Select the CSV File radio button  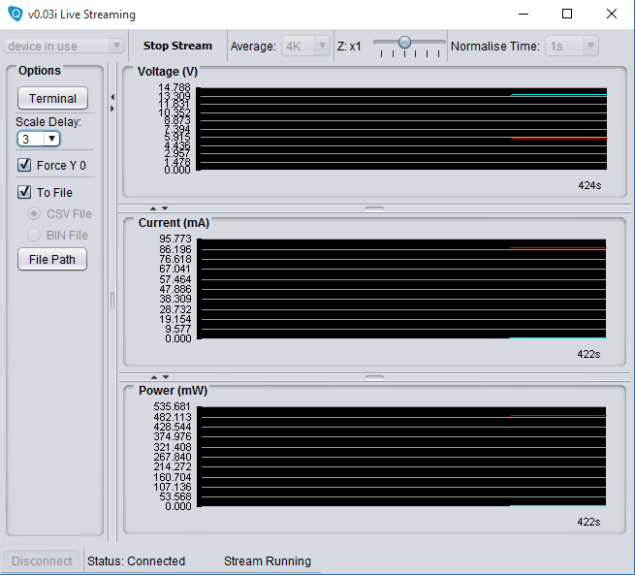tap(35, 214)
